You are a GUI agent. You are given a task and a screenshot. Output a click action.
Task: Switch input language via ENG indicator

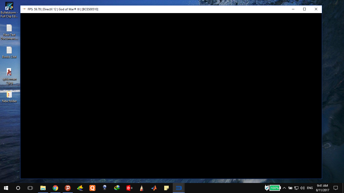[310, 188]
